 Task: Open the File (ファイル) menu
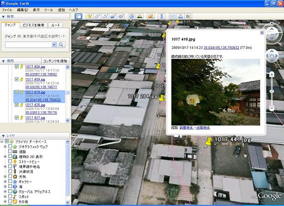(7, 10)
